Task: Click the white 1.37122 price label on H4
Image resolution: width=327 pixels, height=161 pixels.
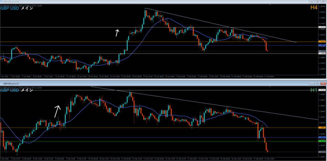Action: click(x=322, y=27)
